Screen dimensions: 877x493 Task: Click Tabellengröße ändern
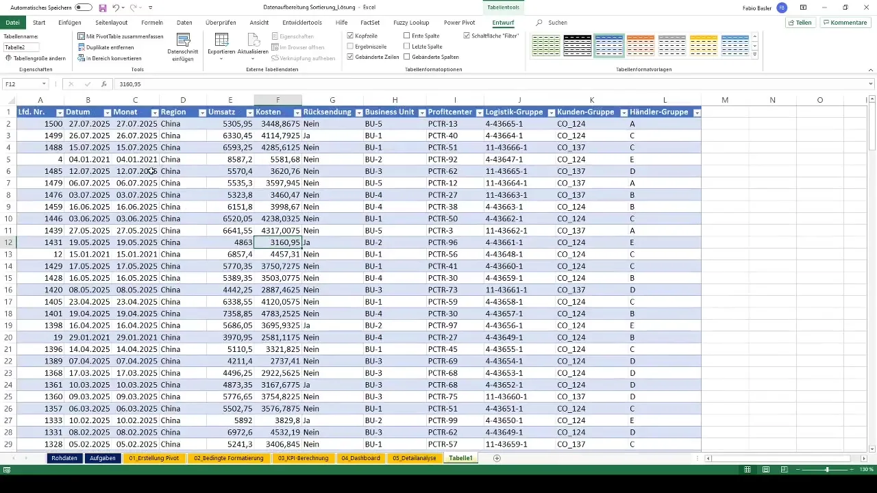coord(35,58)
